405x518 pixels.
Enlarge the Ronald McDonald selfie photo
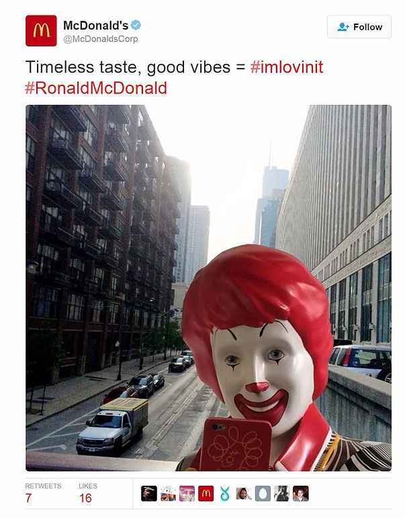point(208,288)
